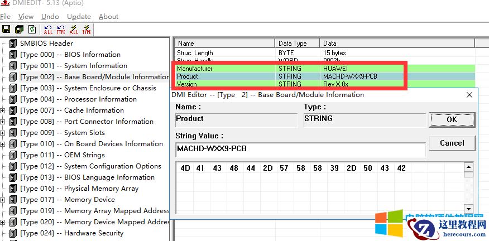Image resolution: width=489 pixels, height=241 pixels.
Task: Select the SMBIOS Header tree node icon
Action: [x=13, y=44]
